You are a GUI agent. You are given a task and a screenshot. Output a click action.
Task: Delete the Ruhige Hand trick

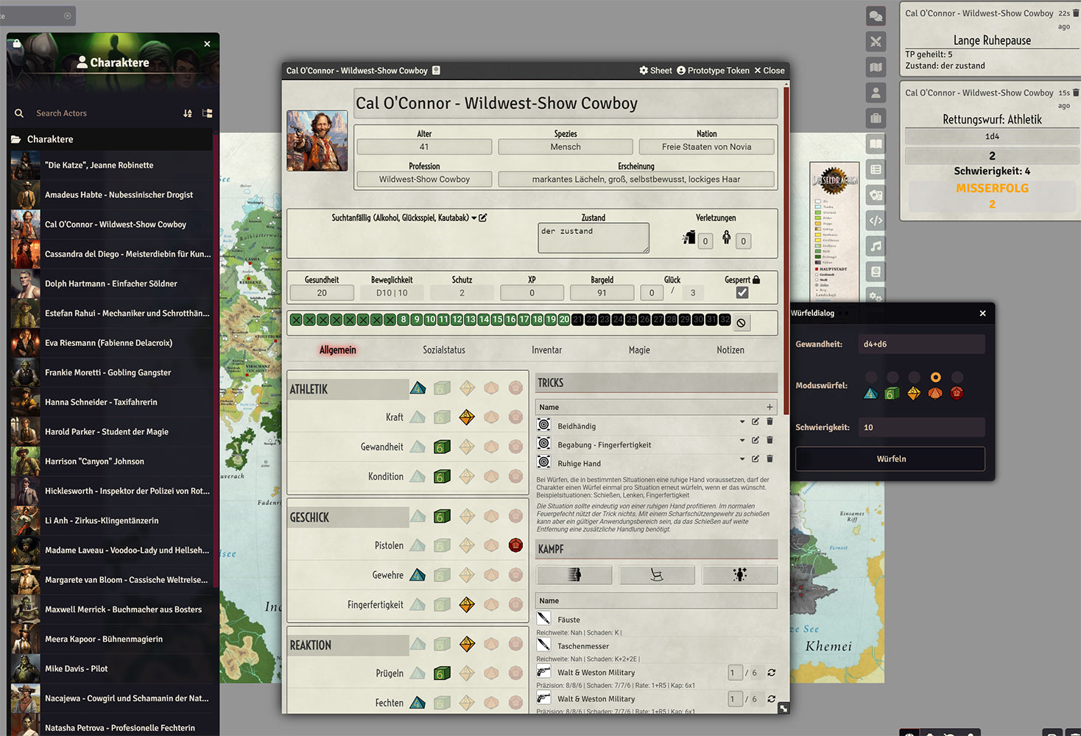coord(770,459)
